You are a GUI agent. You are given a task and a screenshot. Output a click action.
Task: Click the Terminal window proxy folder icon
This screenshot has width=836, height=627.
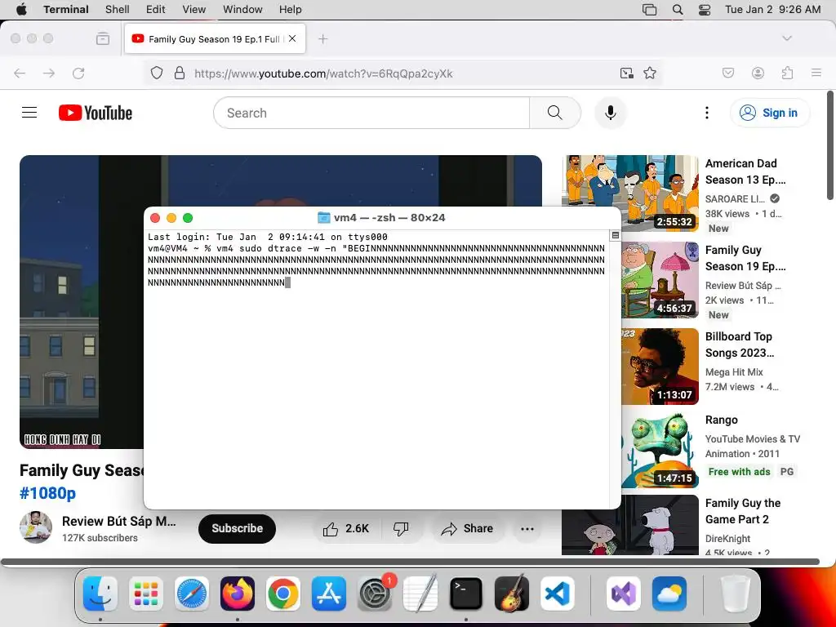click(x=323, y=217)
